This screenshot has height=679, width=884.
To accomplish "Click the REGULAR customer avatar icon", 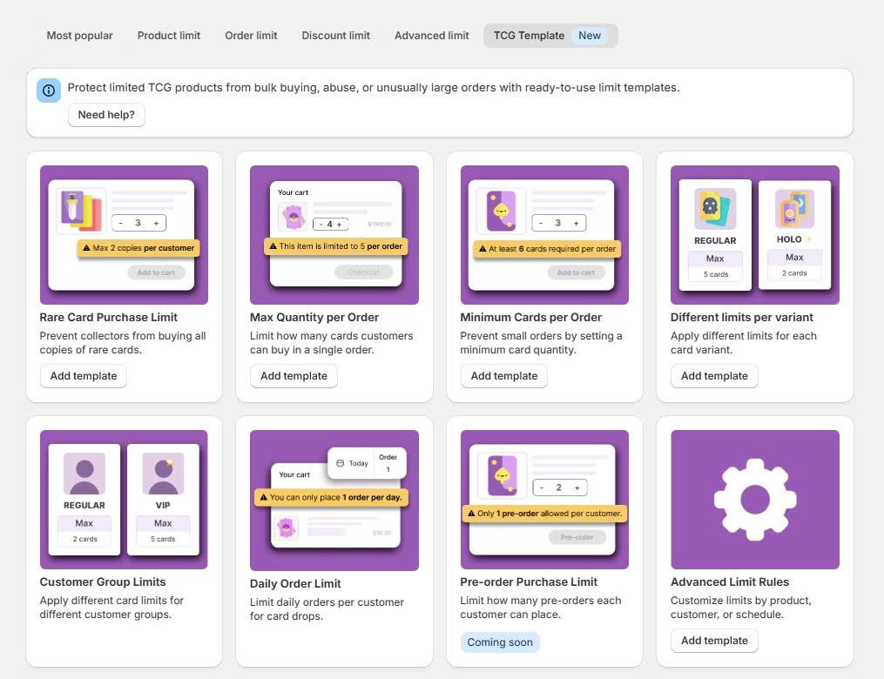I will click(x=84, y=474).
